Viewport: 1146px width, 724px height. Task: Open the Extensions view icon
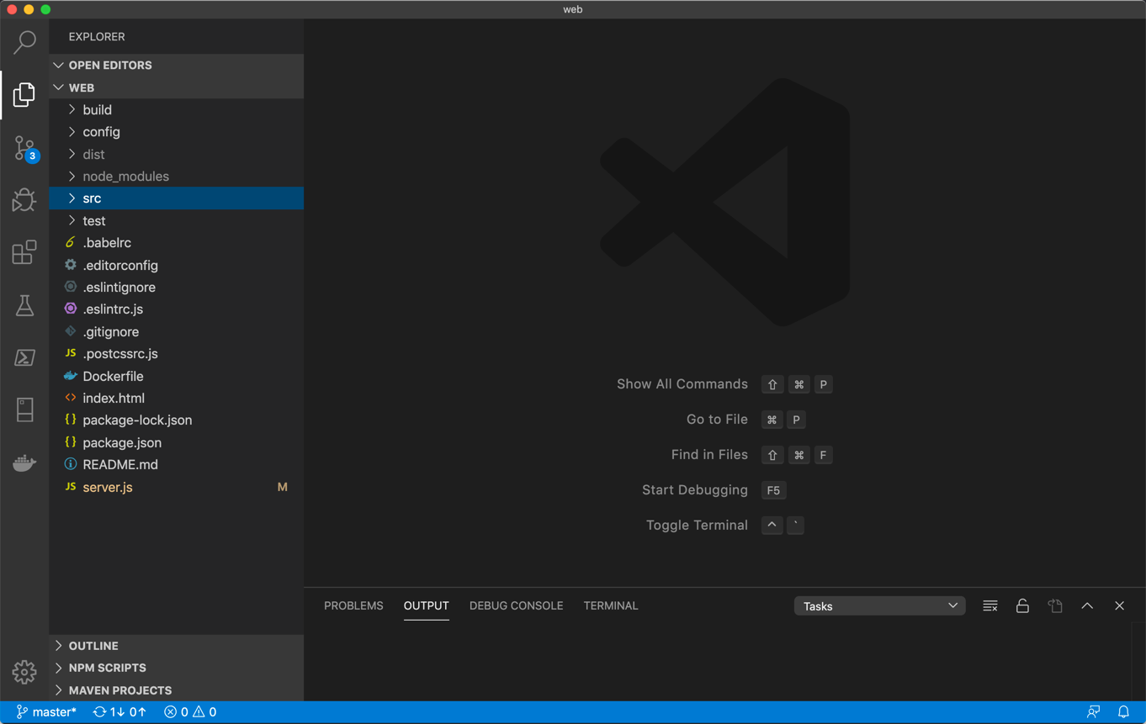pyautogui.click(x=24, y=252)
